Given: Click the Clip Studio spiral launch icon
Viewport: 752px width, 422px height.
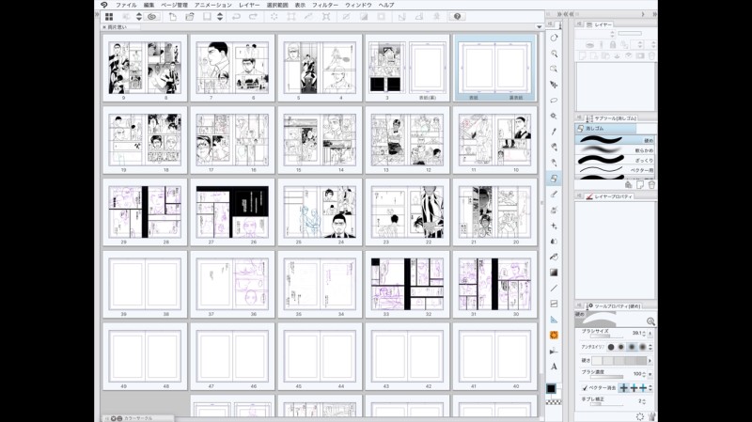Looking at the screenshot, I should 152,16.
